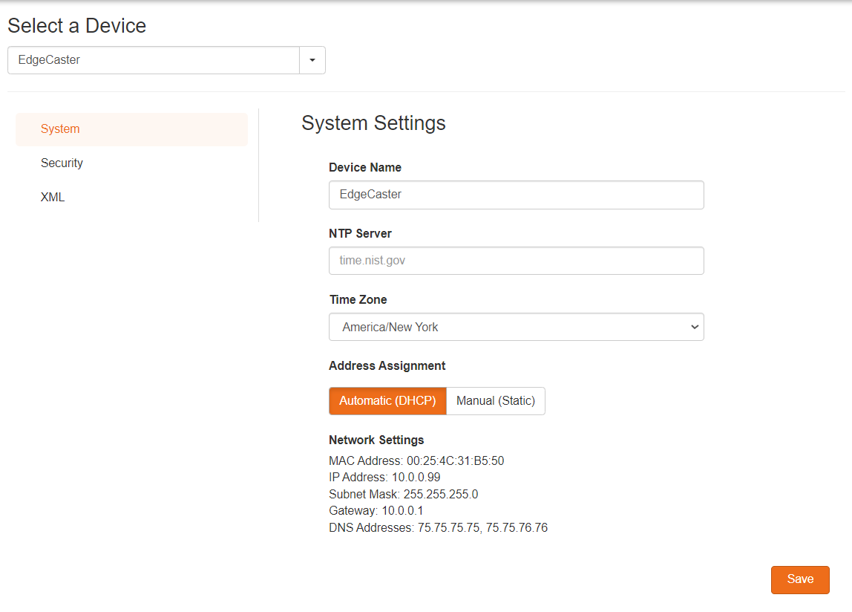
Task: Save the system settings
Action: (x=800, y=579)
